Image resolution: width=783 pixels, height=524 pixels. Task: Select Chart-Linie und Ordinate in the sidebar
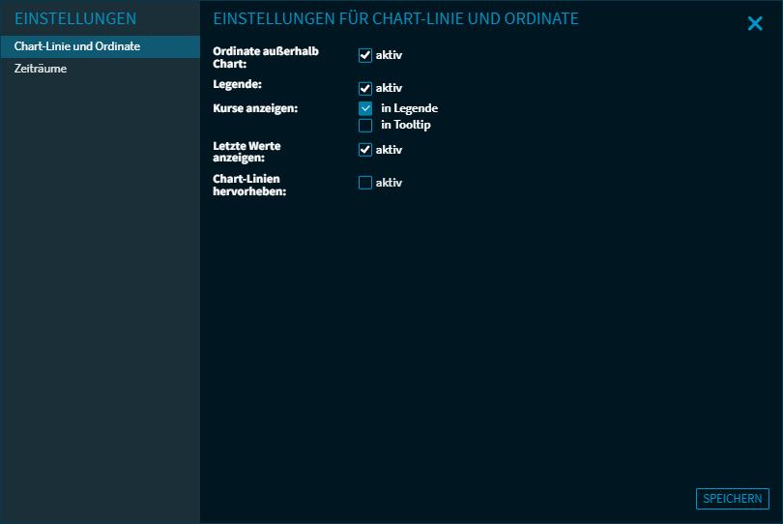[77, 46]
